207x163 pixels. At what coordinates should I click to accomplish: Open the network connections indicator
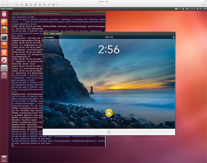click(x=183, y=9)
